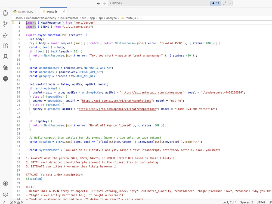Click Ln 1, Col 1 cursor position
The width and height of the screenshot is (272, 204).
point(230,202)
